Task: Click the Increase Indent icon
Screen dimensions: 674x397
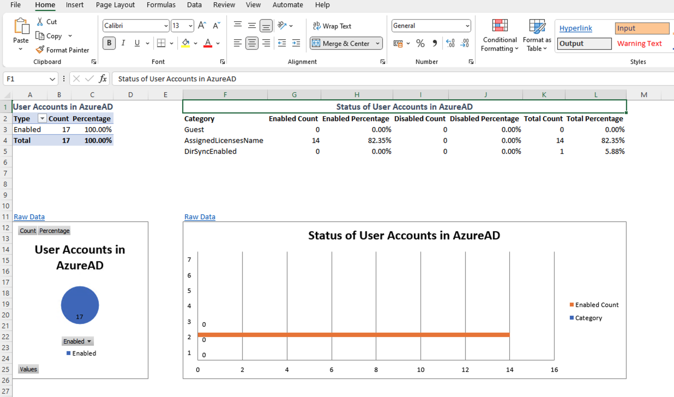Action: point(296,43)
